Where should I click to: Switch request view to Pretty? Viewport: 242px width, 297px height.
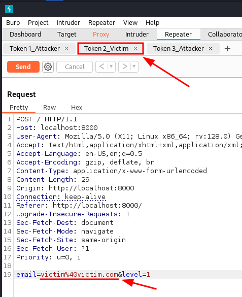point(19,108)
